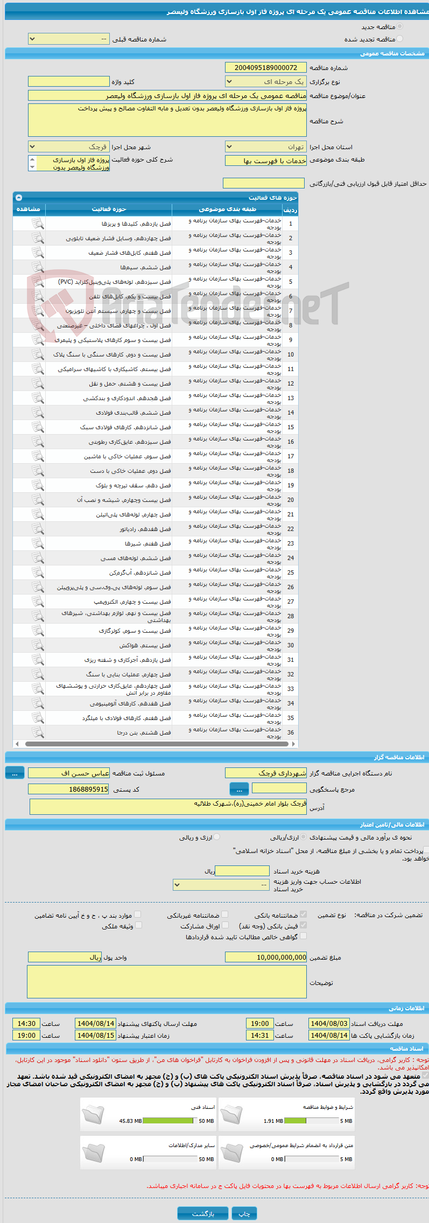429x1223 pixels.
Task: Open the استان محل اجرا dropdown
Action: click(266, 146)
